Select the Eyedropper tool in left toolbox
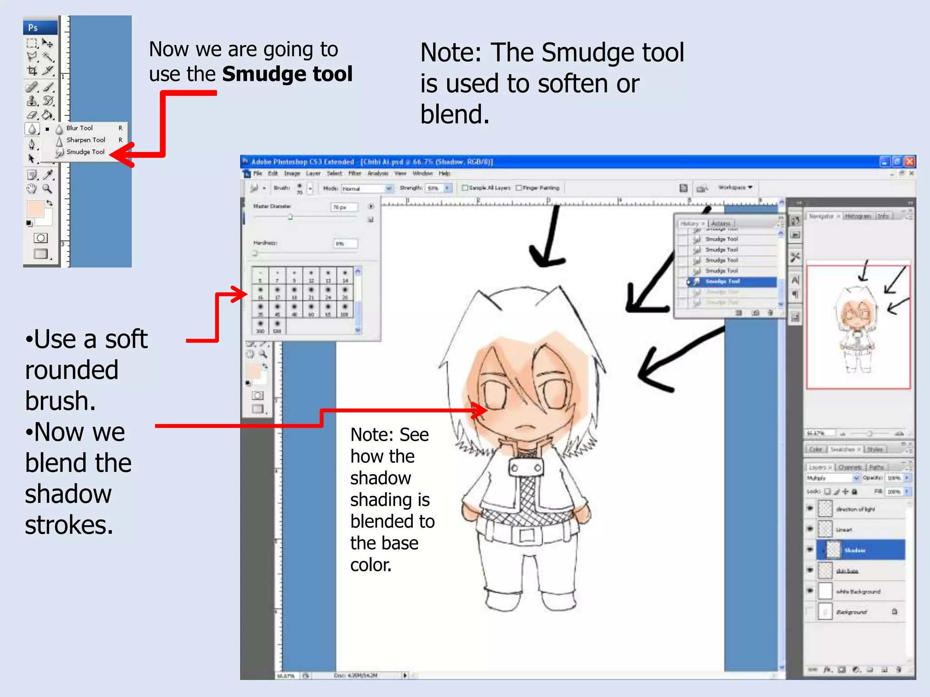 (48, 175)
